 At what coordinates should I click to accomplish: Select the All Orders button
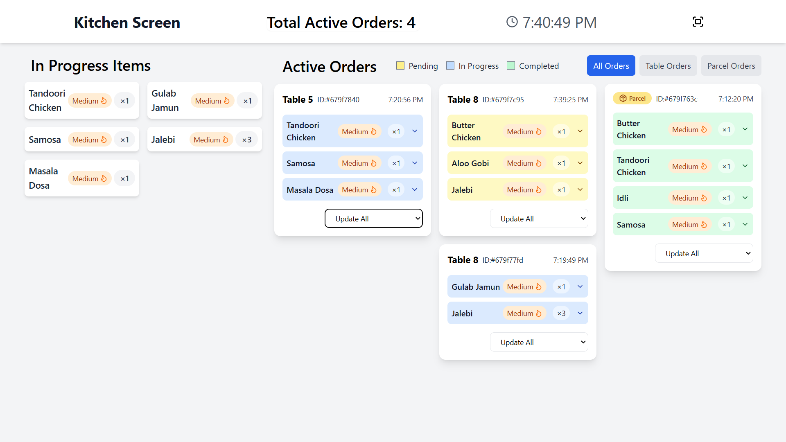[x=611, y=65]
